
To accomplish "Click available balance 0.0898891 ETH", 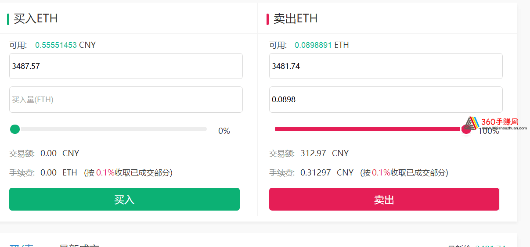I will tap(322, 45).
